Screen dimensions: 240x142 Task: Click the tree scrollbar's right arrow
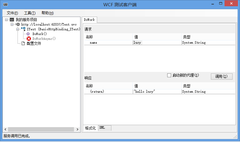[78, 130]
